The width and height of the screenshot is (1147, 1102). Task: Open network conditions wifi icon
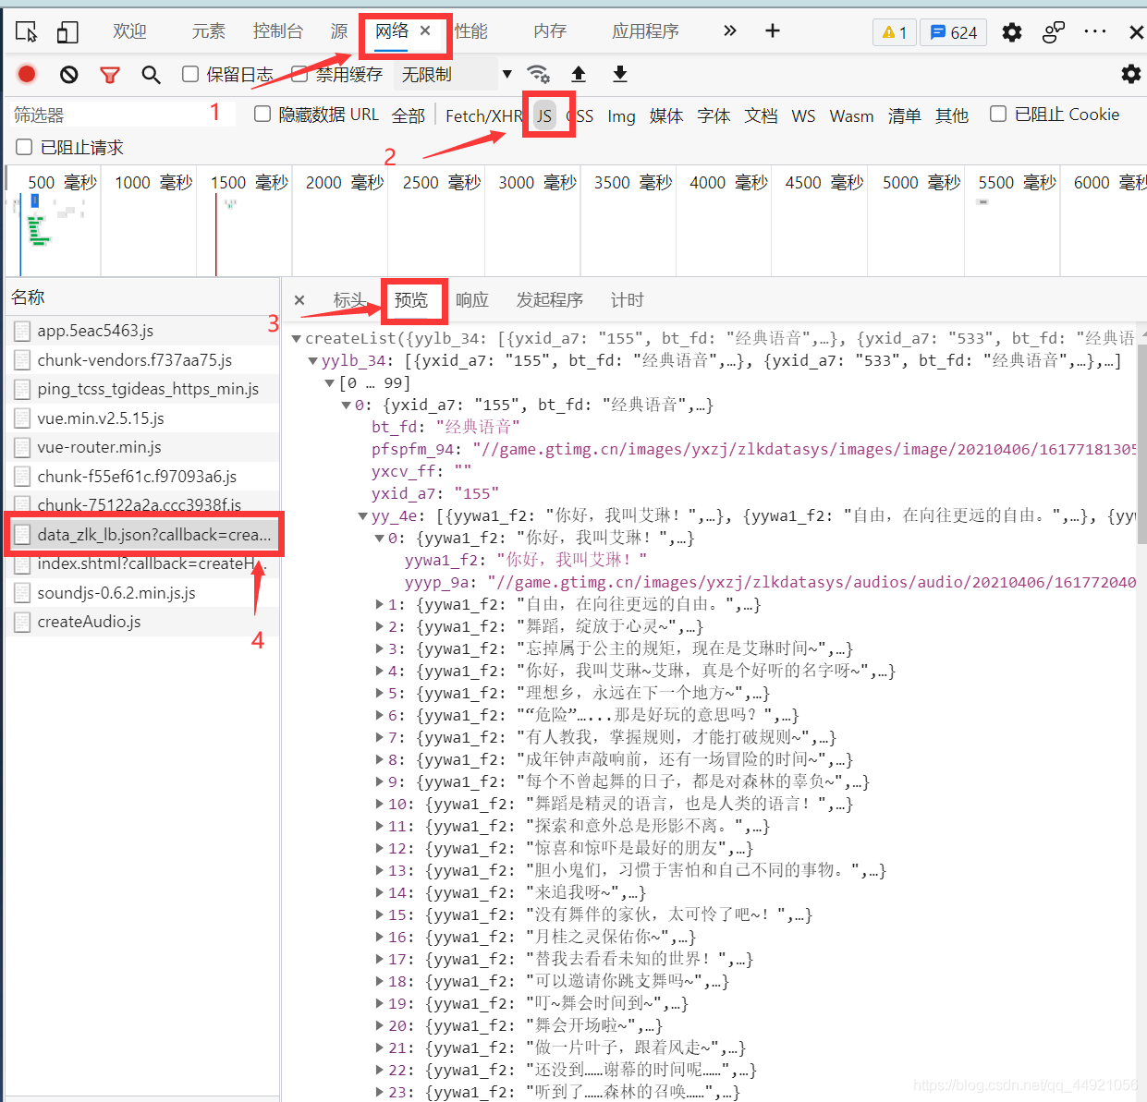(538, 74)
